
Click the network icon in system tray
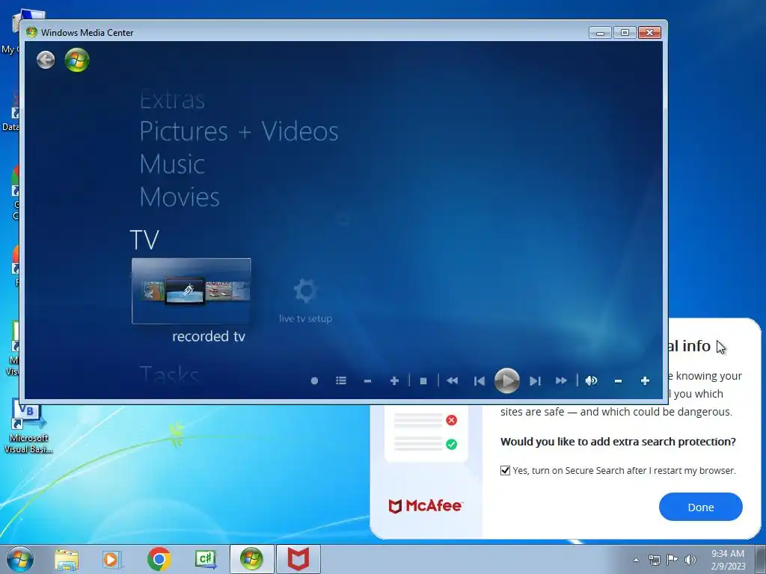(x=654, y=560)
